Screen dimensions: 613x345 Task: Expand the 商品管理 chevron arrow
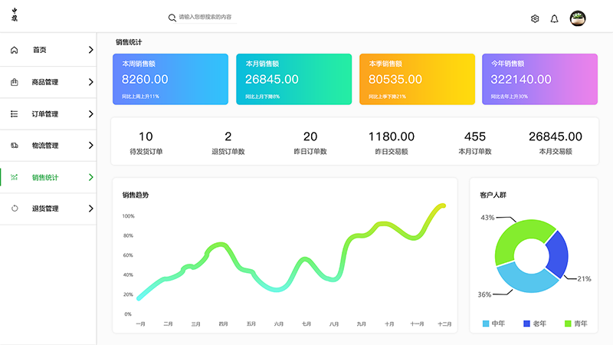pyautogui.click(x=91, y=82)
